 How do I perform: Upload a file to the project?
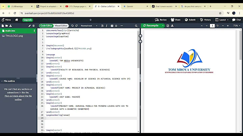pos(10,26)
